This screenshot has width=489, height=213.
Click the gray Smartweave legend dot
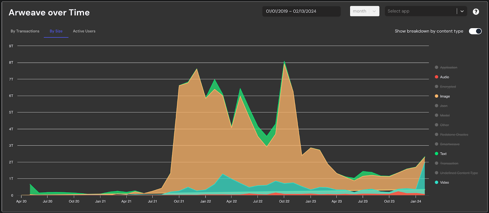436,144
